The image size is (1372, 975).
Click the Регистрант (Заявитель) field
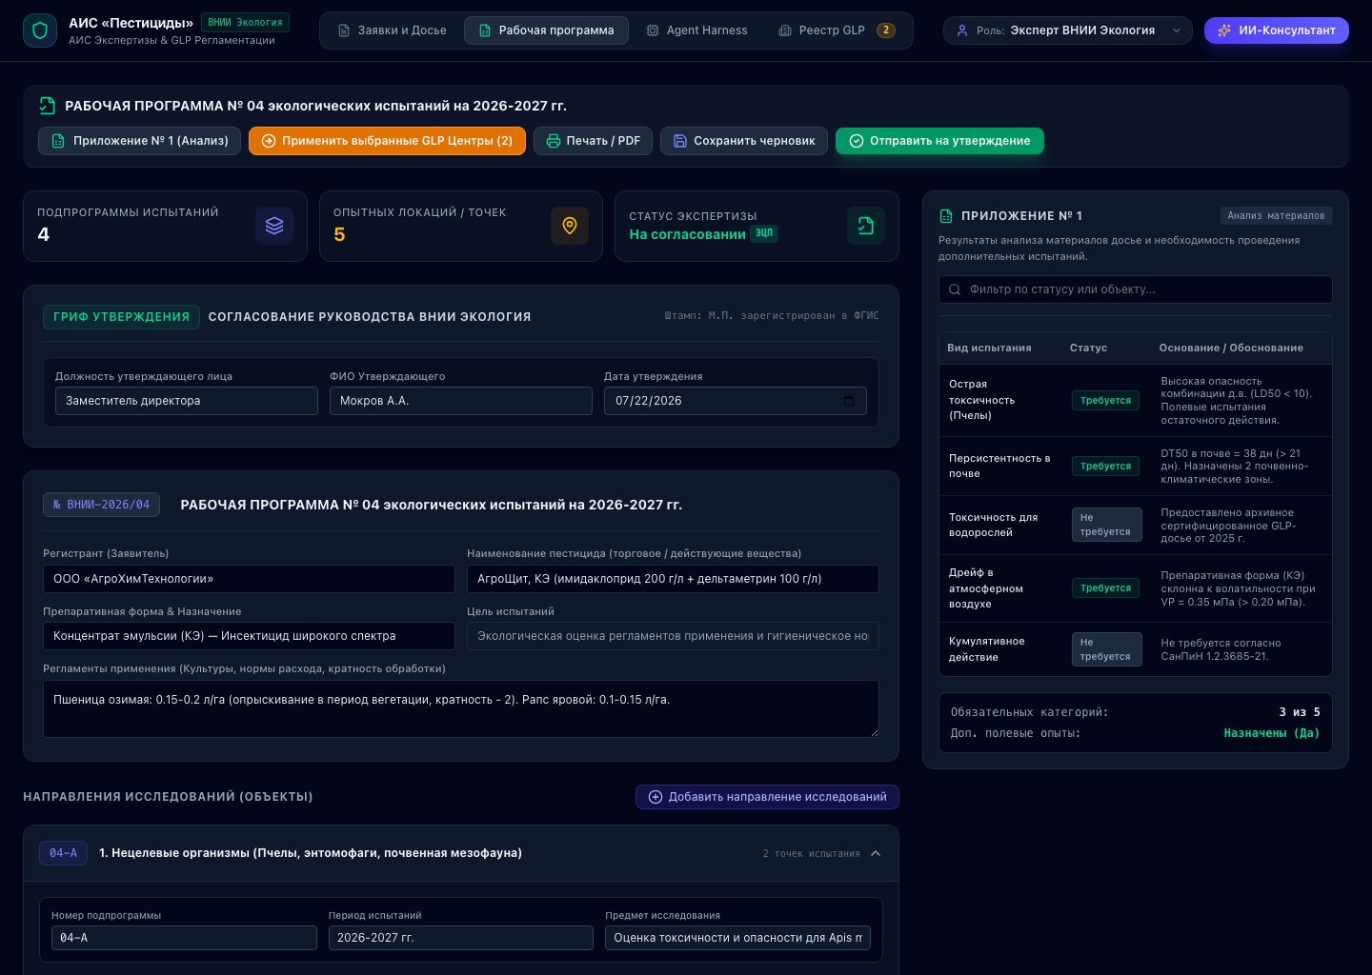pos(249,579)
